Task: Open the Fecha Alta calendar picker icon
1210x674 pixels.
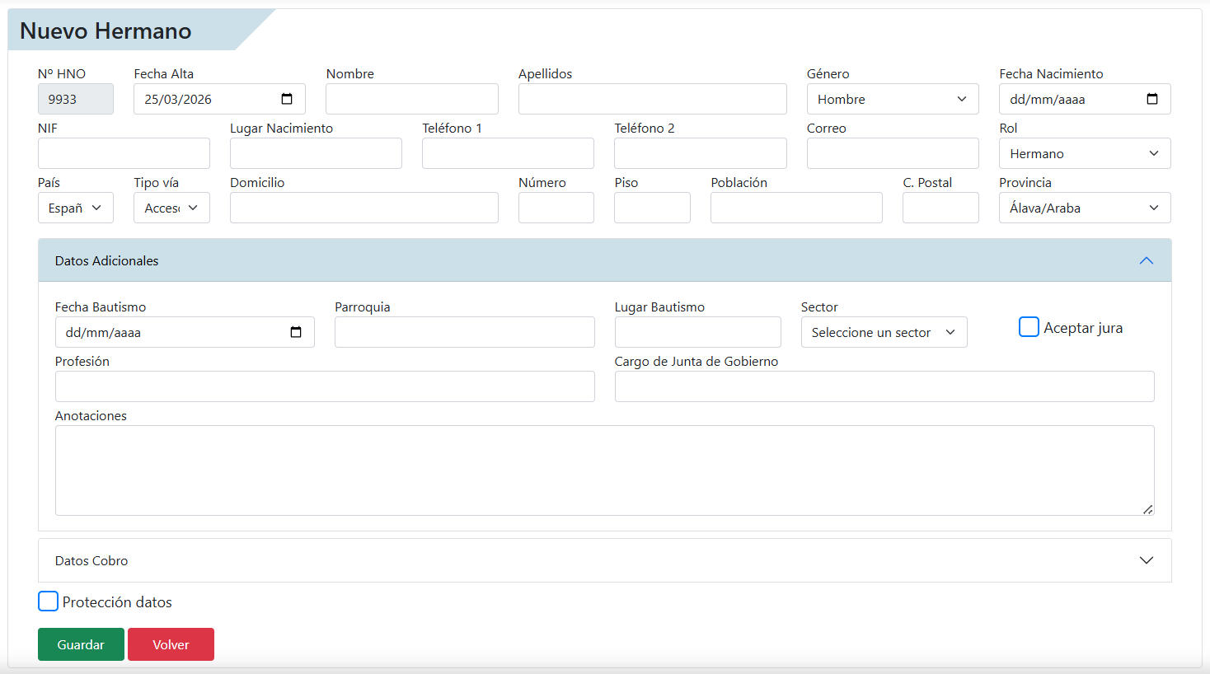Action: point(287,99)
